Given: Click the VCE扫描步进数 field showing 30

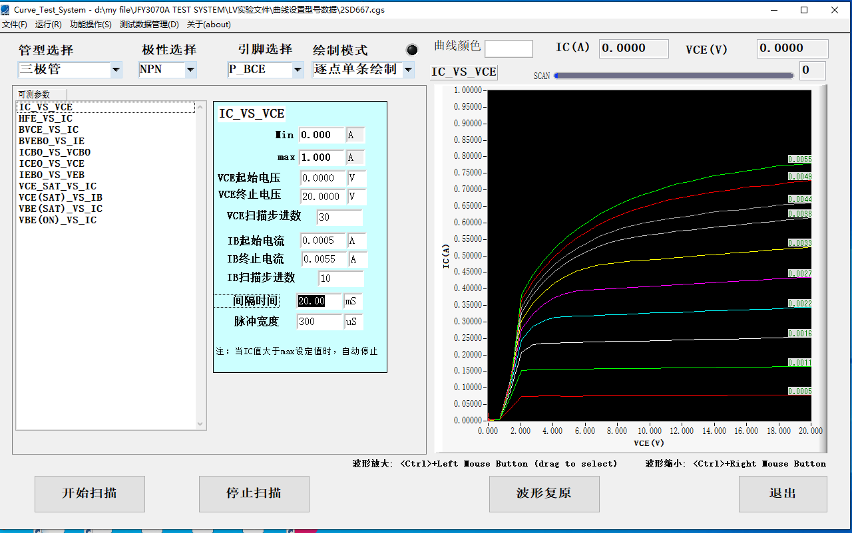Looking at the screenshot, I should [x=339, y=217].
